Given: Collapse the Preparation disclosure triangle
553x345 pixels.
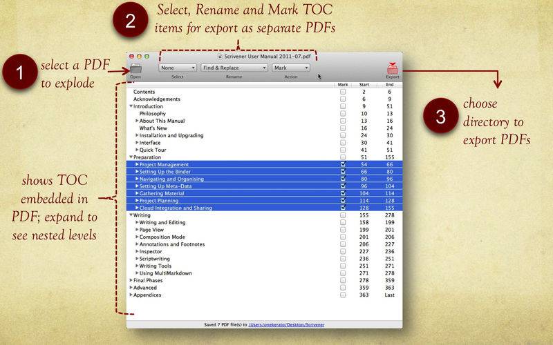Looking at the screenshot, I should click(131, 157).
